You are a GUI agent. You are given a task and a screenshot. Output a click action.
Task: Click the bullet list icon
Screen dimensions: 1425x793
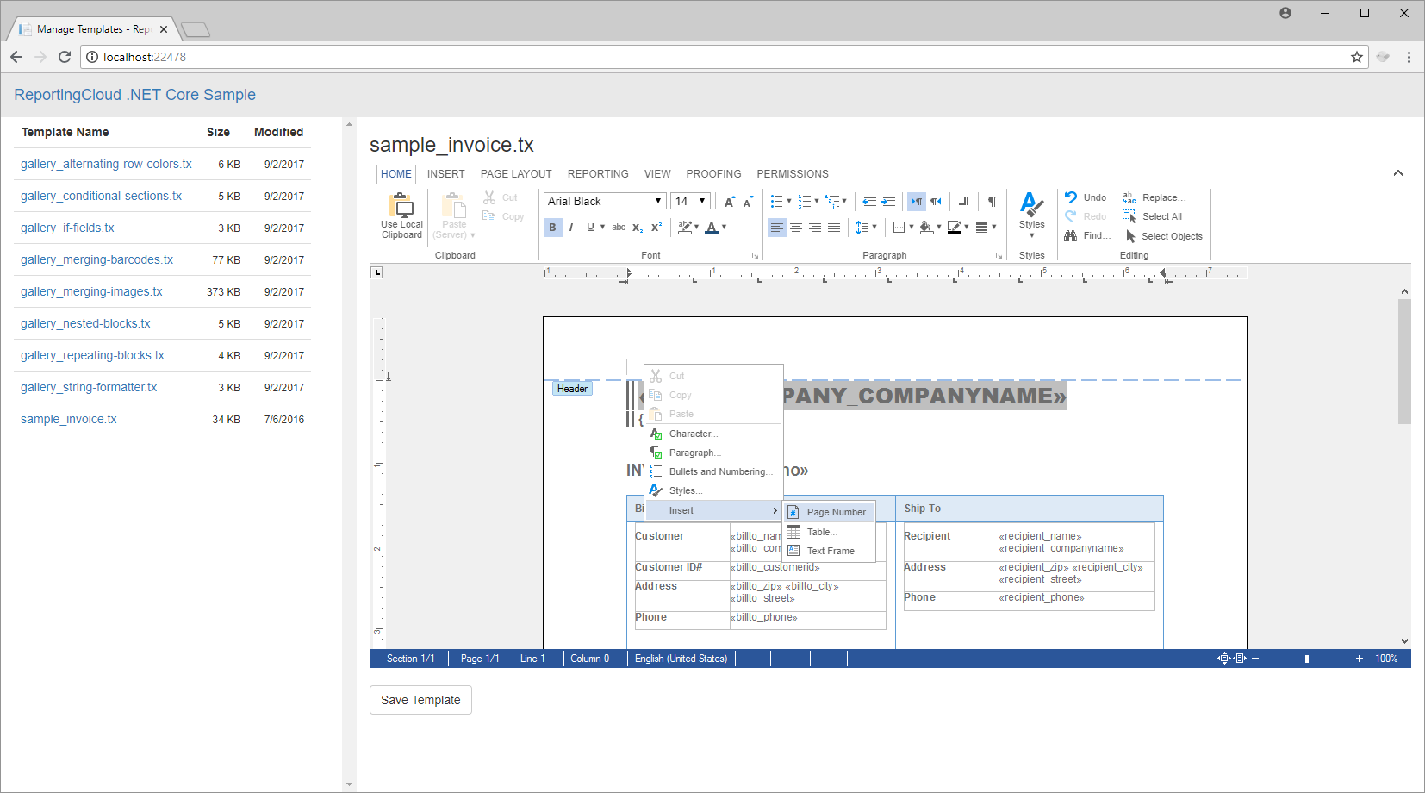pos(776,202)
